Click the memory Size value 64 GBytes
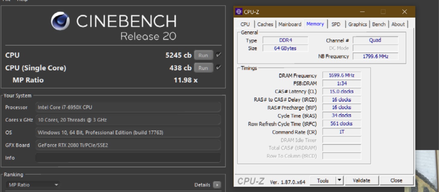 285,48
